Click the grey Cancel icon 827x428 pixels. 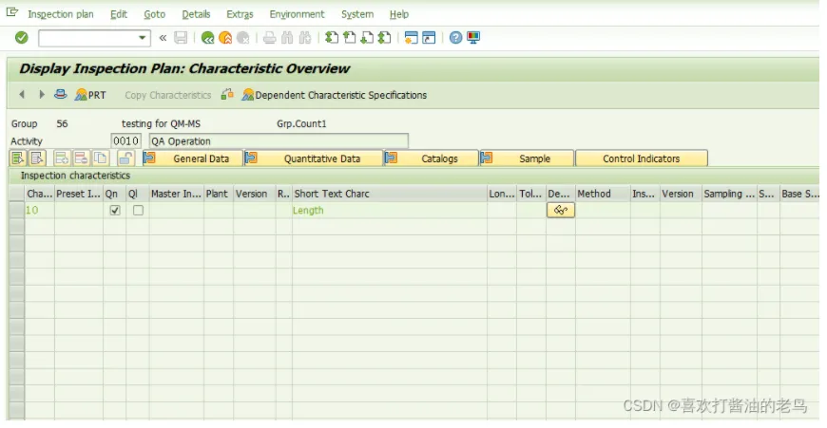coord(243,38)
